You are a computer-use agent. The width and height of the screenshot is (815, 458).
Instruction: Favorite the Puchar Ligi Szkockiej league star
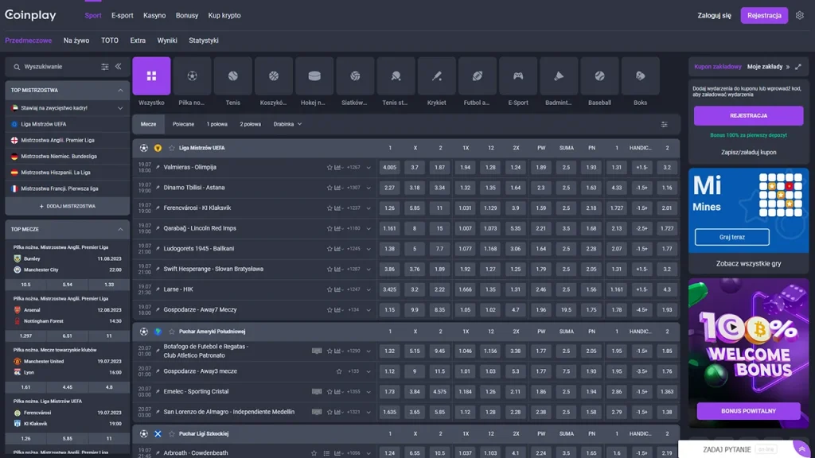[x=172, y=433]
